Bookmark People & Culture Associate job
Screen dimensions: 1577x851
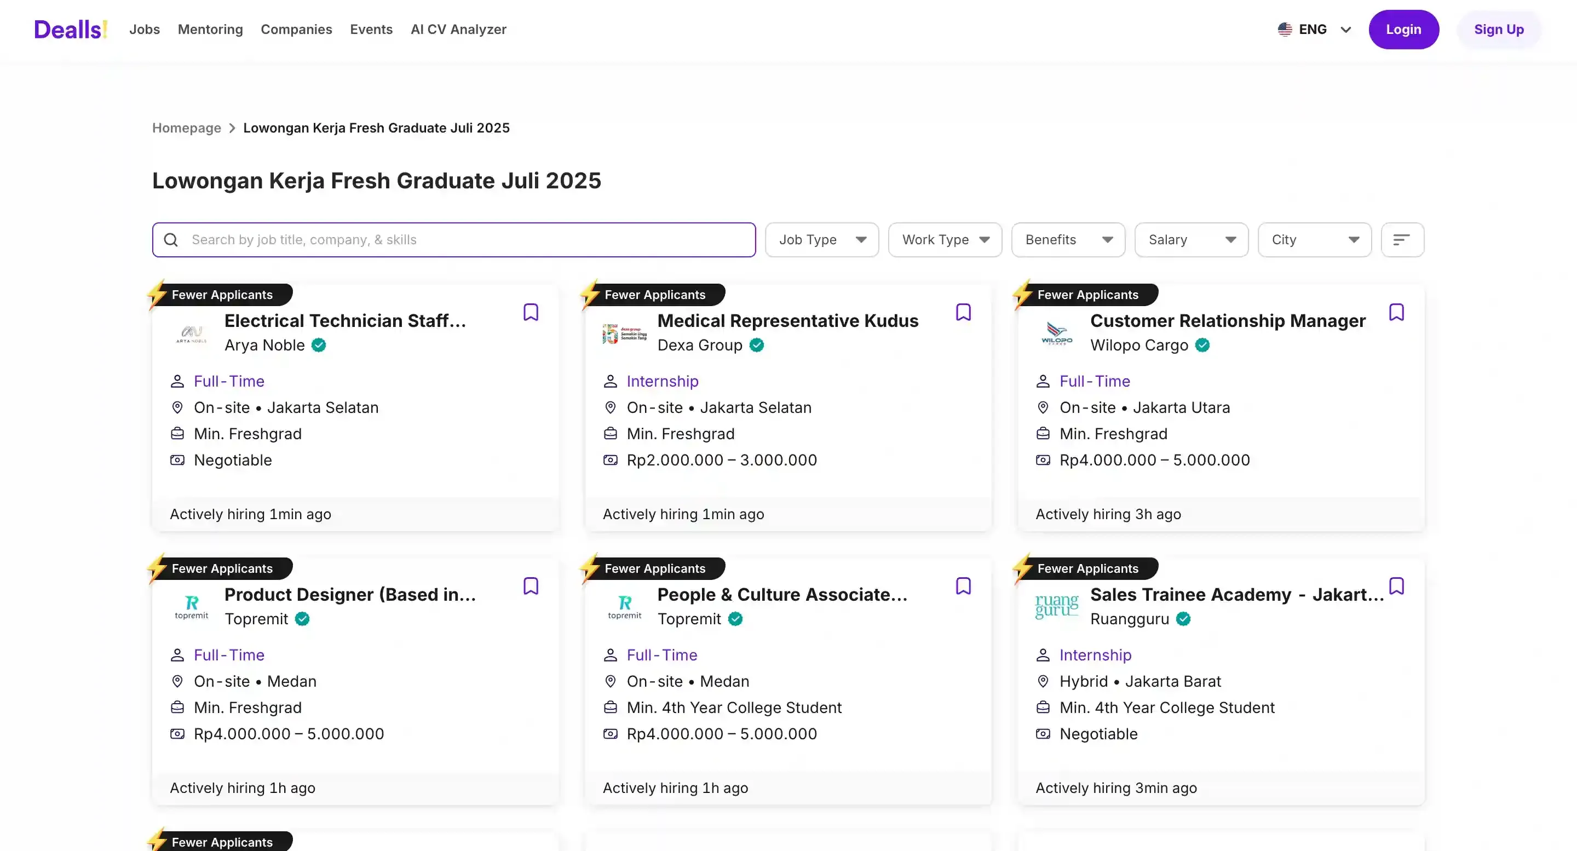point(964,586)
